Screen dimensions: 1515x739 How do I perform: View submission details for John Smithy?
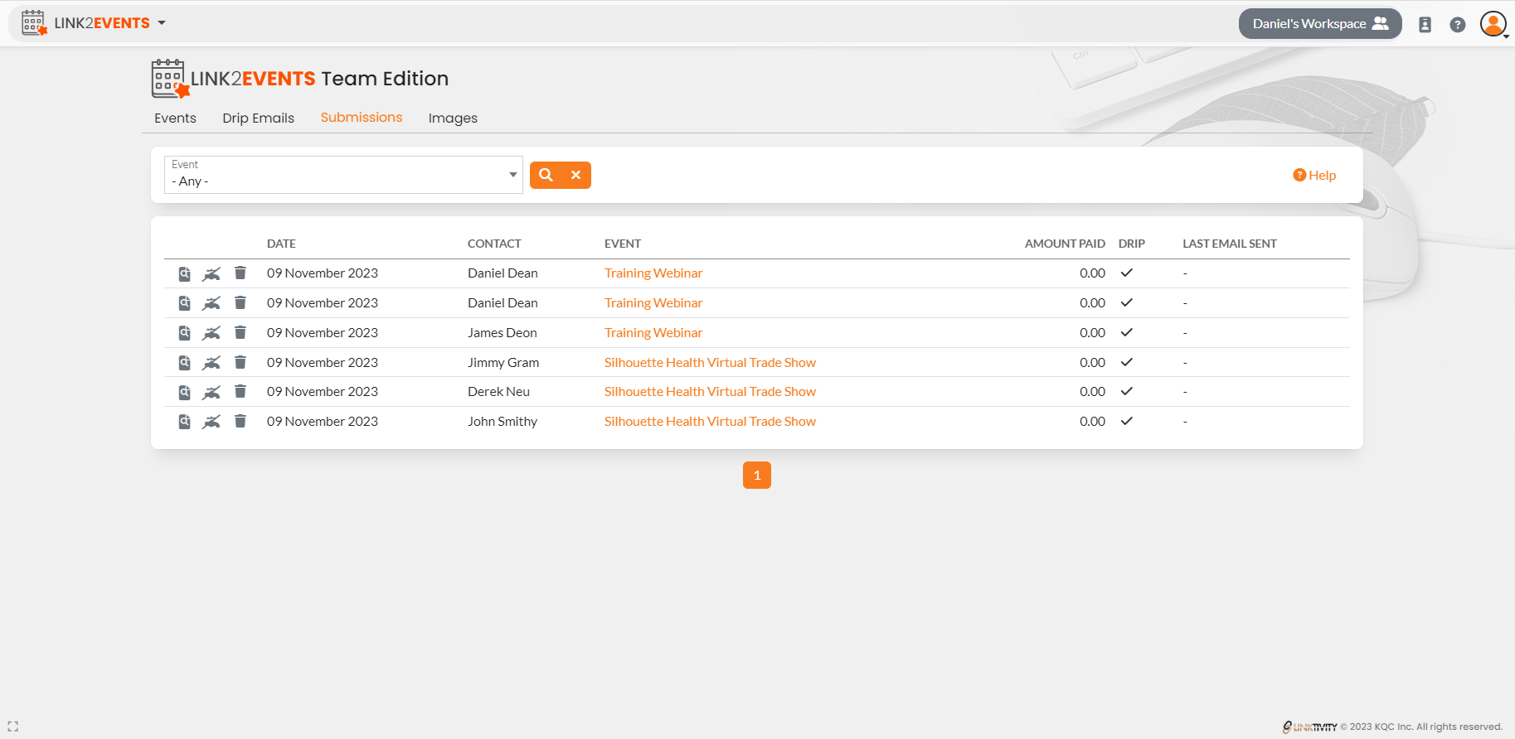185,422
